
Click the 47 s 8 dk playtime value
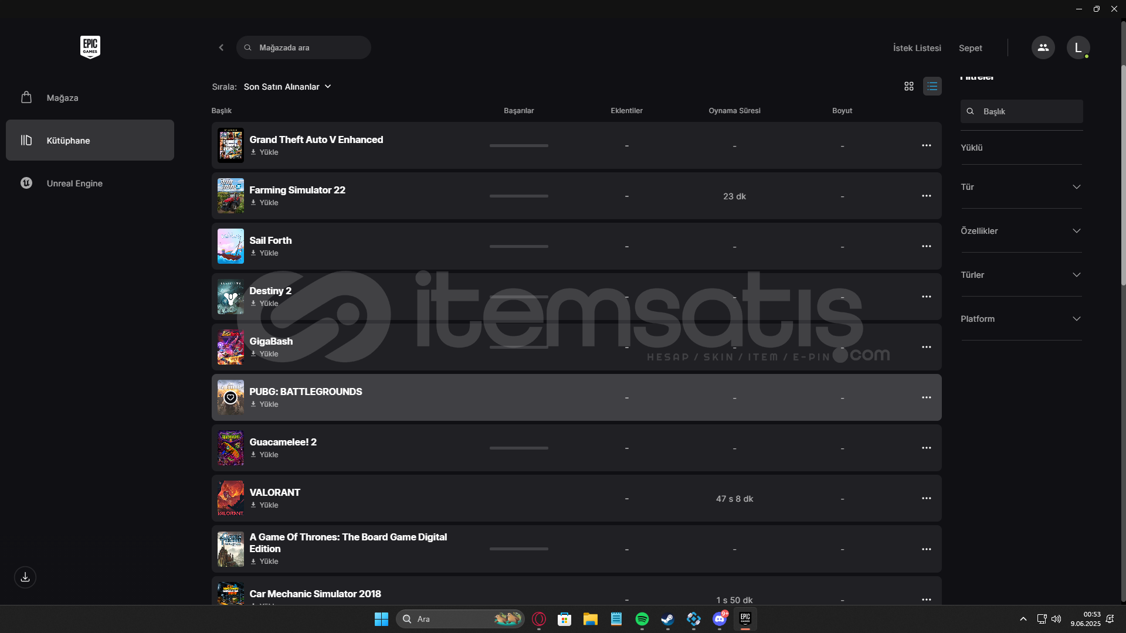tap(734, 499)
